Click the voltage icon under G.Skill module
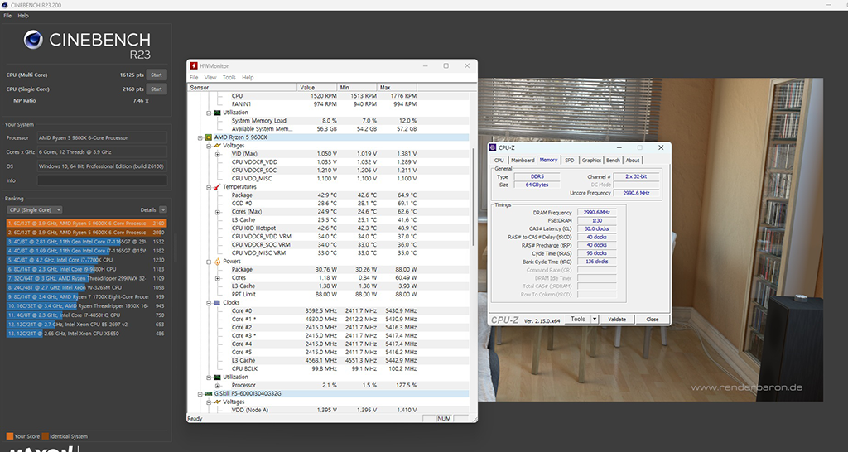848x452 pixels. pyautogui.click(x=217, y=402)
